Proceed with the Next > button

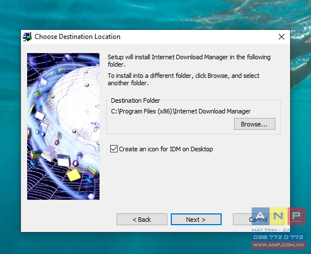click(196, 220)
